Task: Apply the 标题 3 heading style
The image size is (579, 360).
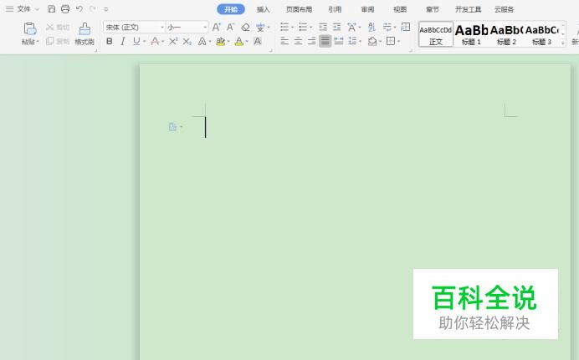Action: point(541,34)
